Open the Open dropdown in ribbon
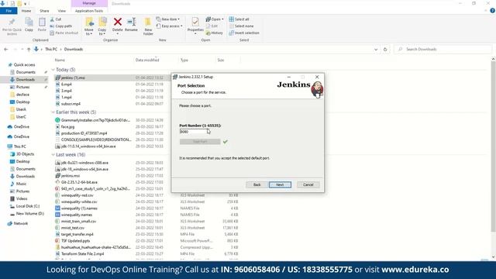Image resolution: width=496 pixels, height=279 pixels. [x=215, y=19]
